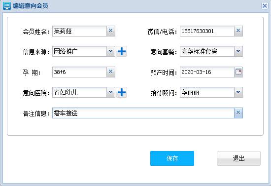Expand the 意向医院 dropdown list
This screenshot has height=186, width=271.
pyautogui.click(x=110, y=92)
